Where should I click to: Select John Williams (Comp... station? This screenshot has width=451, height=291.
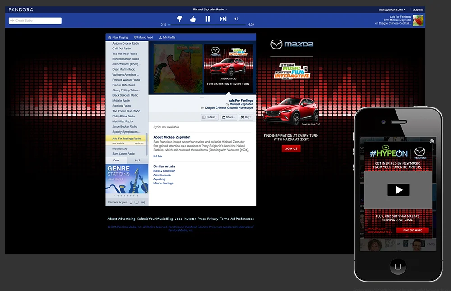click(x=127, y=64)
